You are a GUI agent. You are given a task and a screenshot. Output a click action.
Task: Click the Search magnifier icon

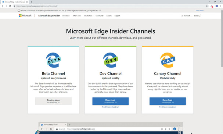click(200, 16)
